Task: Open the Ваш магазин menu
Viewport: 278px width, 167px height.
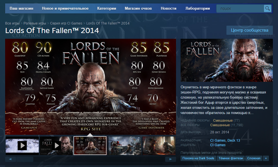Action: tap(21, 9)
